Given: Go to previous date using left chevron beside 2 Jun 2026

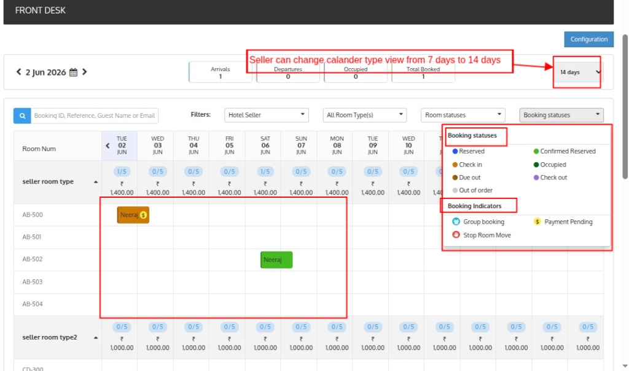Looking at the screenshot, I should coord(18,72).
